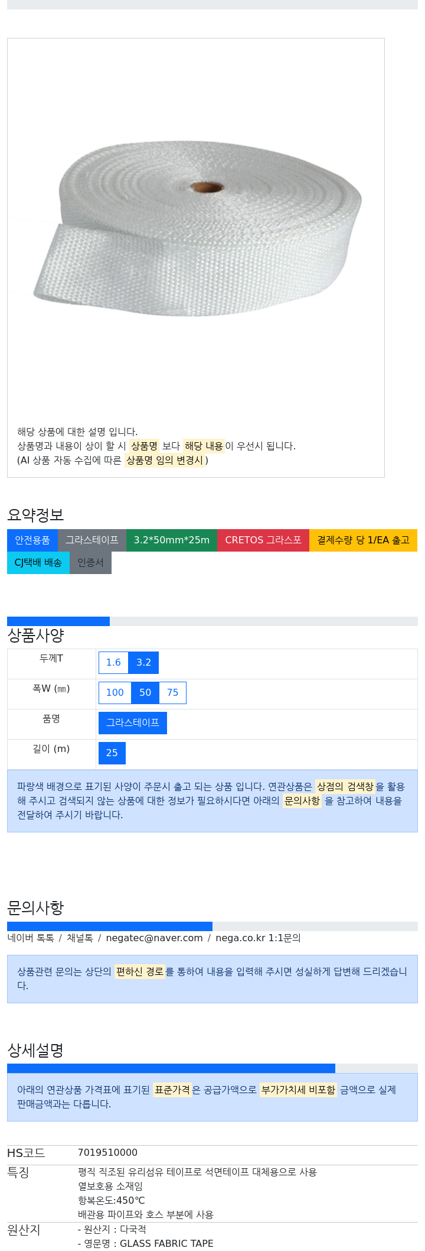
Task: Open nega.co.kr 1:1문의 link
Action: pyautogui.click(x=258, y=938)
